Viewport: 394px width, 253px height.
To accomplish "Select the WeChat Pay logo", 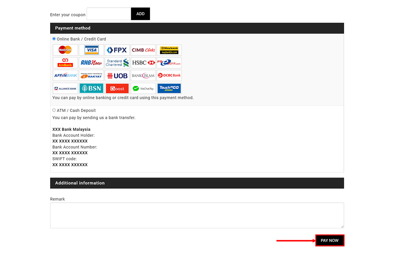I will [x=143, y=88].
